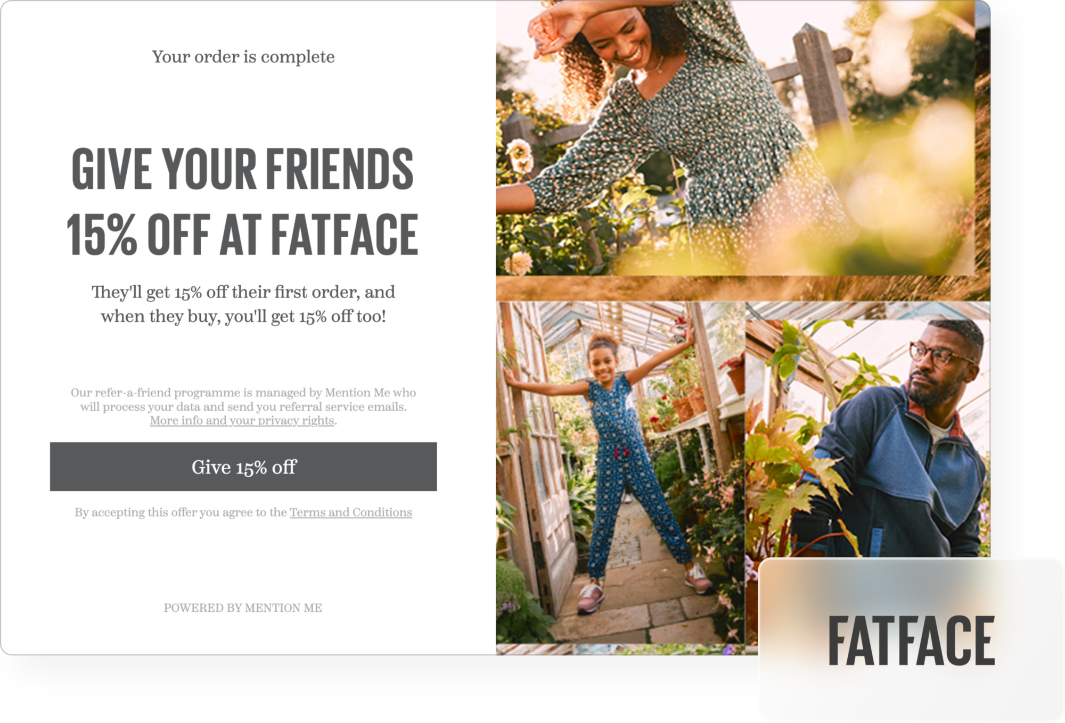1065x723 pixels.
Task: Click the 15% OFF AT FATFACE headline
Action: click(242, 234)
